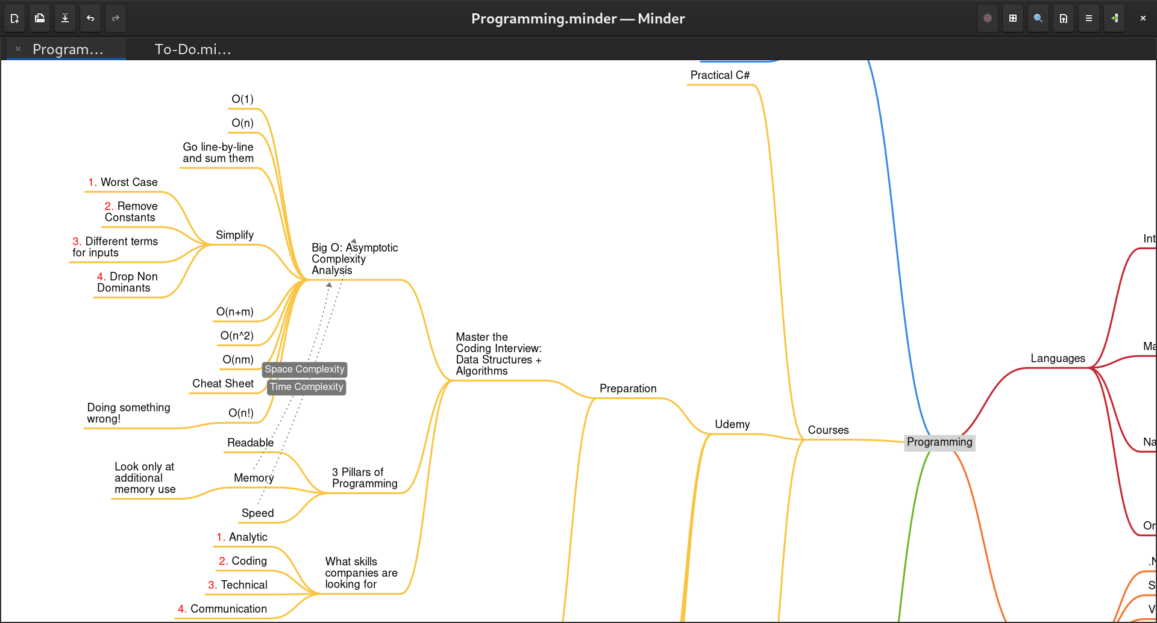Image resolution: width=1157 pixels, height=623 pixels.
Task: Toggle the node properties sidebar
Action: pyautogui.click(x=1115, y=17)
